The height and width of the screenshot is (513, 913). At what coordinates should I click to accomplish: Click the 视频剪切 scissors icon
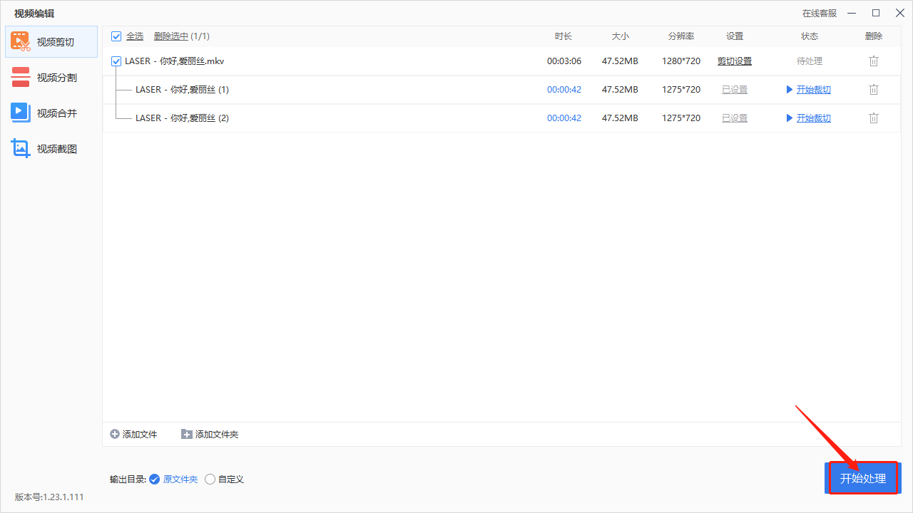pyautogui.click(x=21, y=41)
